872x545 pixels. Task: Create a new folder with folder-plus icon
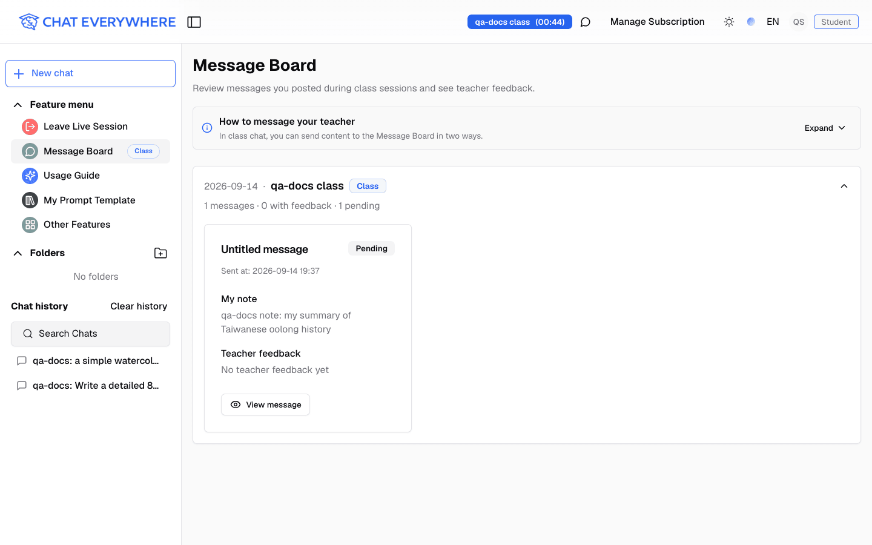coord(160,253)
